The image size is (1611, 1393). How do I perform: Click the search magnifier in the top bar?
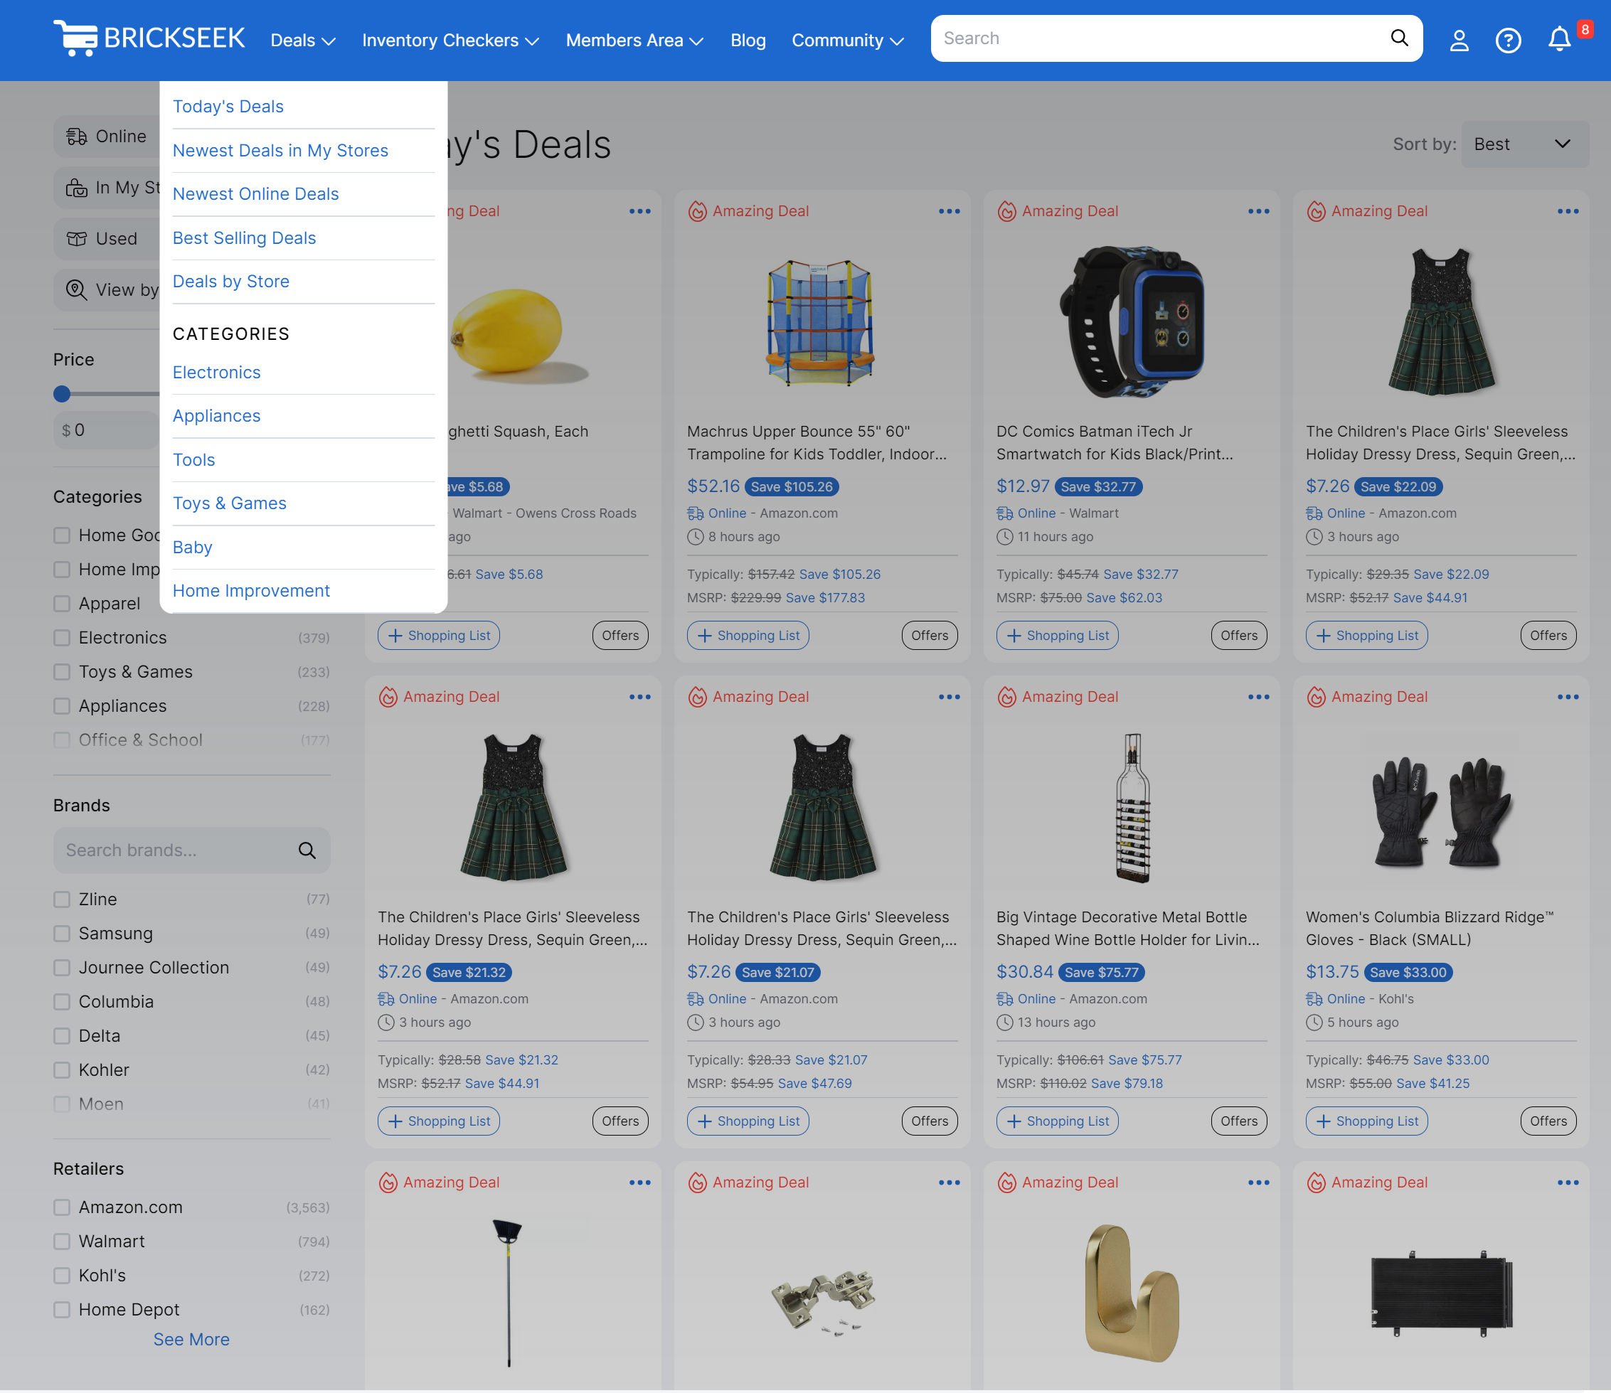[x=1400, y=38]
